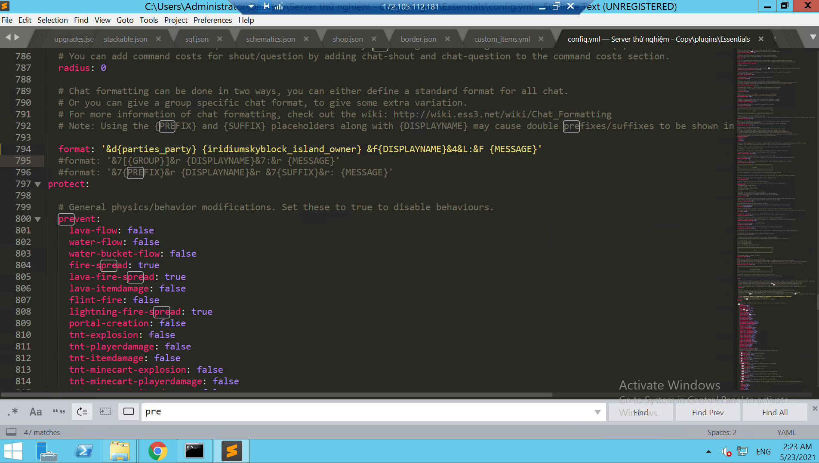Click the network tray icon
819x463 pixels.
pyautogui.click(x=742, y=451)
